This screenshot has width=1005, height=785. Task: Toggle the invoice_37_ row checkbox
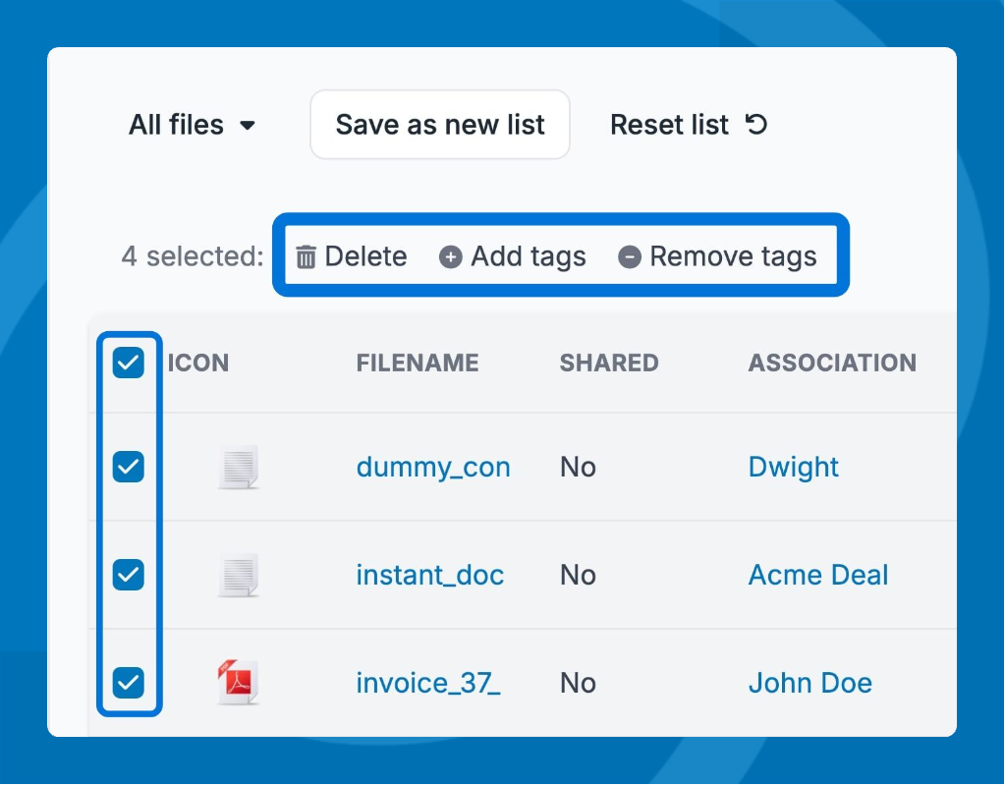click(129, 682)
